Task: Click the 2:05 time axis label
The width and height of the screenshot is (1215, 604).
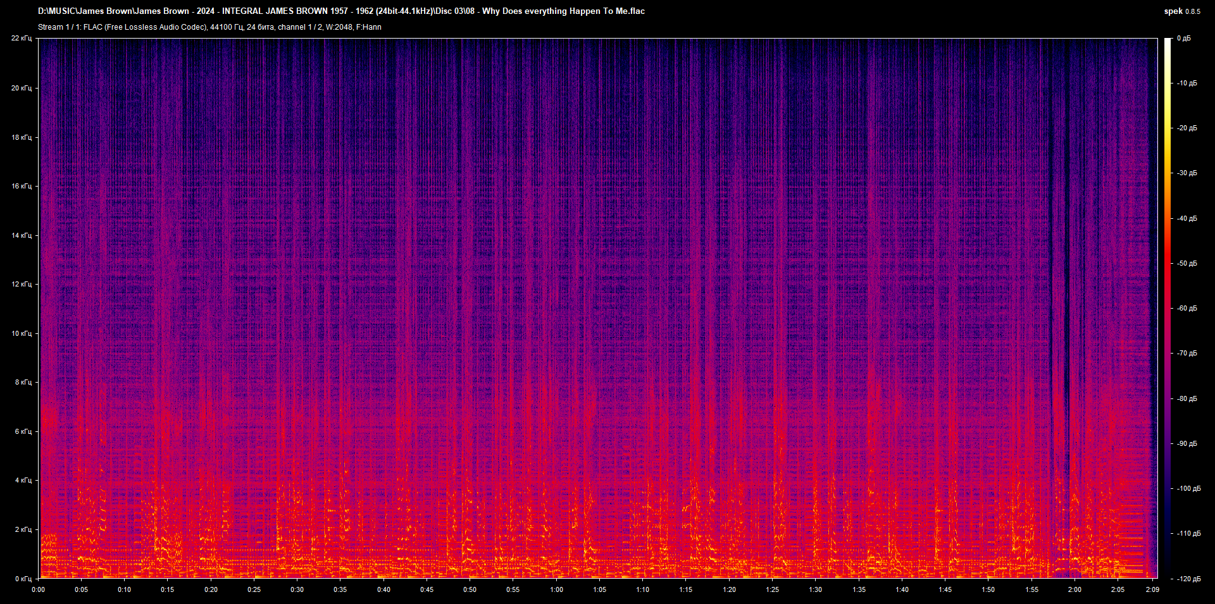Action: pos(1118,589)
